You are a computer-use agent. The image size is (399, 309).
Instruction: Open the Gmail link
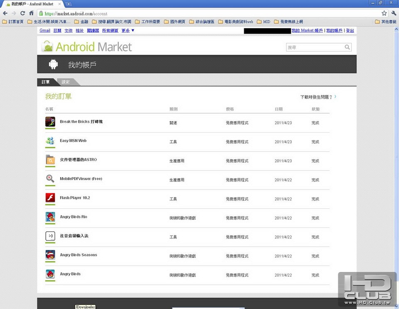coord(45,30)
